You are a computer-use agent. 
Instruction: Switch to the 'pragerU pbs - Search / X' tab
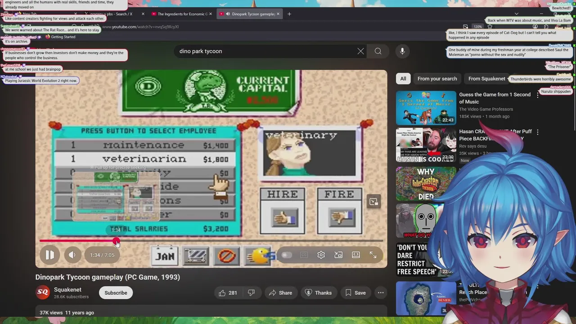(x=111, y=14)
